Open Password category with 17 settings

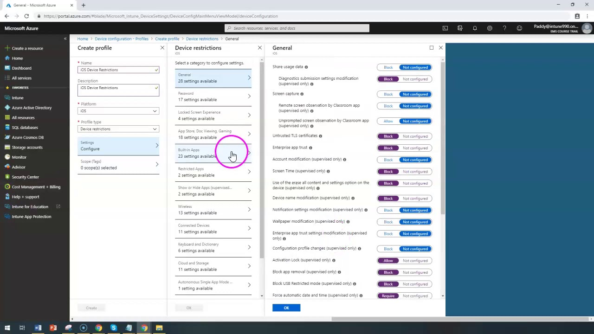coord(213,96)
